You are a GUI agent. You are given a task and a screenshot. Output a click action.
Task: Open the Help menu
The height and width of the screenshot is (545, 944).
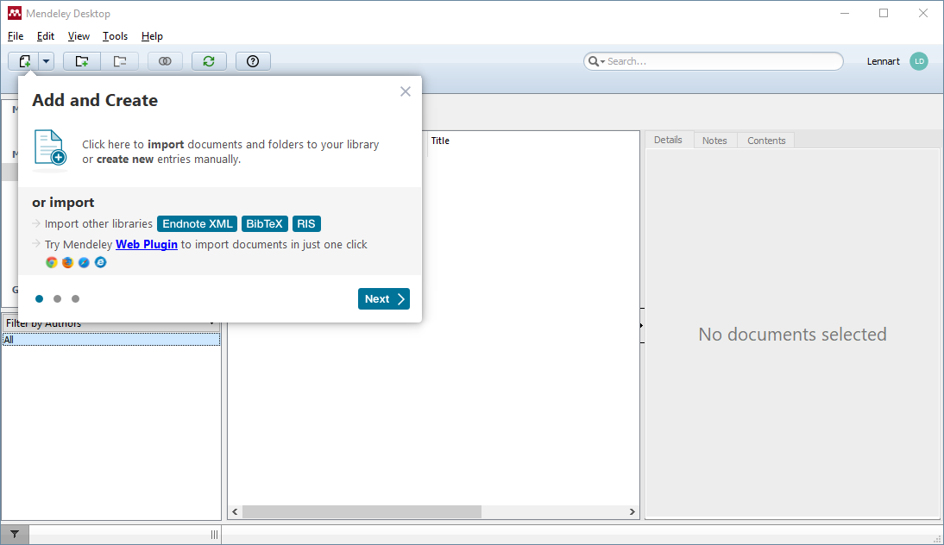pyautogui.click(x=153, y=36)
